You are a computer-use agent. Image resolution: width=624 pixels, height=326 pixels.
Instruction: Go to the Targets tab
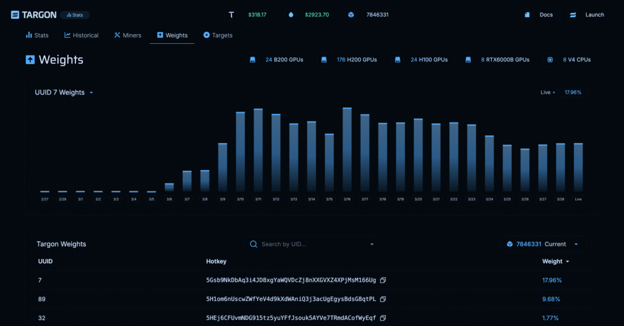pyautogui.click(x=218, y=35)
